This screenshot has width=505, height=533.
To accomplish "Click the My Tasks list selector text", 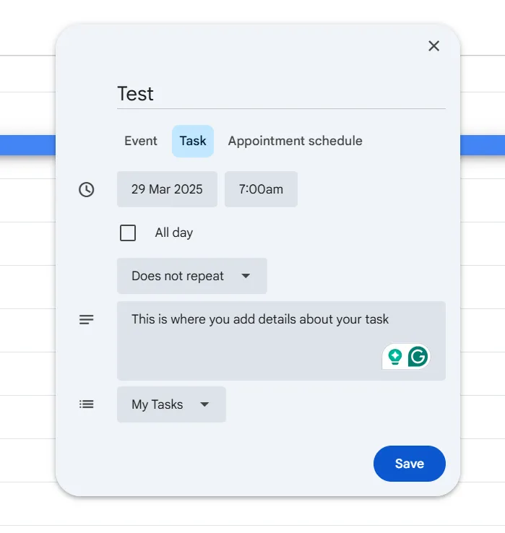I will [157, 404].
